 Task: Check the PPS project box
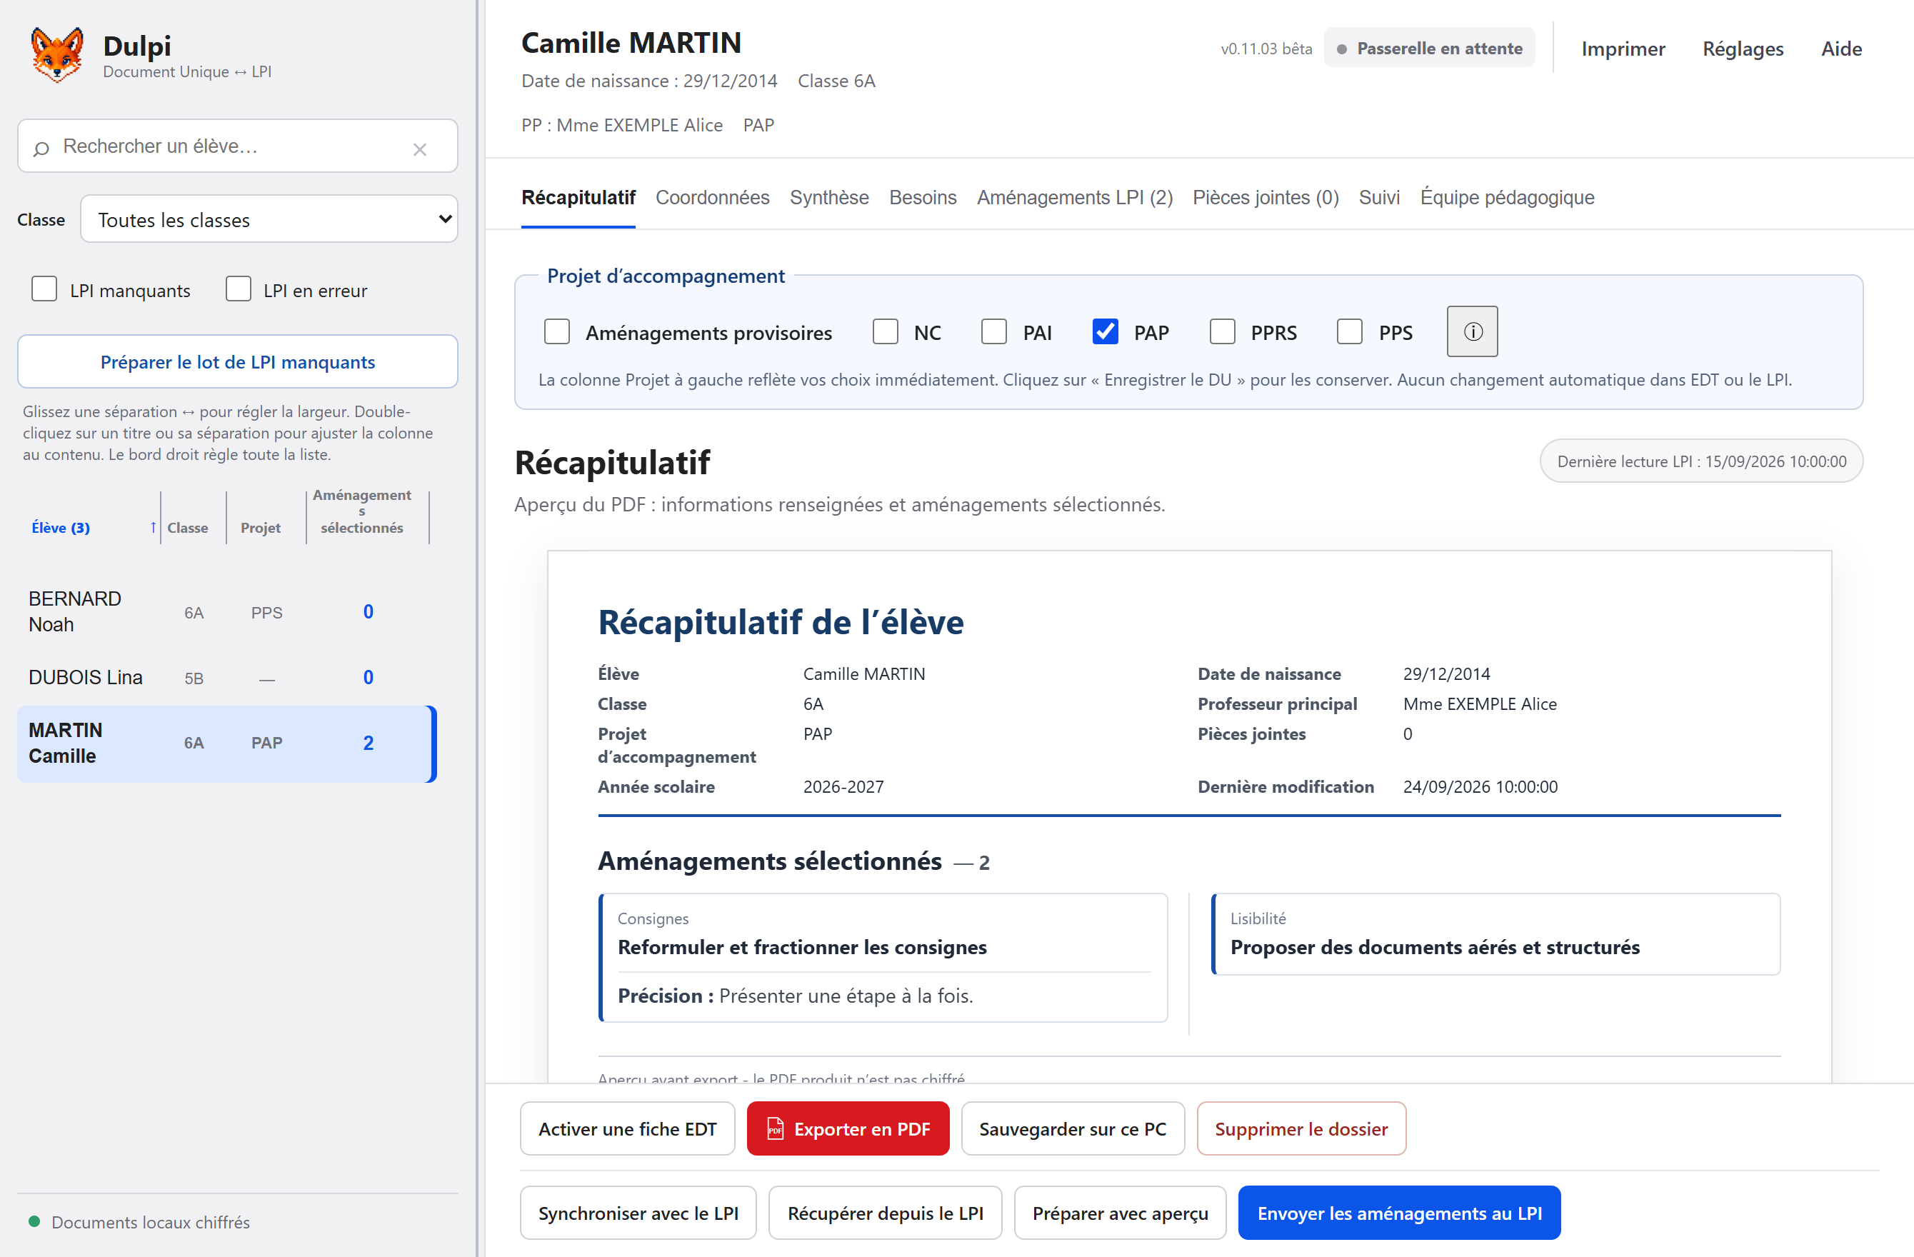(1350, 331)
